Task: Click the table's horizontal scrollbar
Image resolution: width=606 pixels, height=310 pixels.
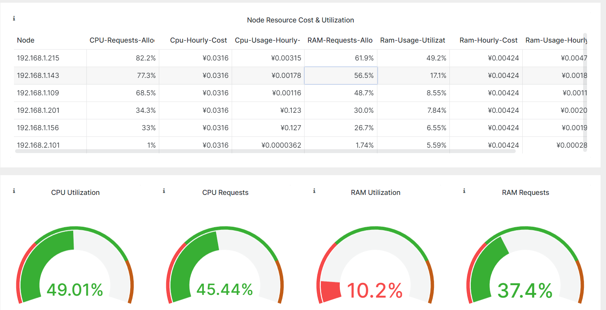Action: point(265,151)
